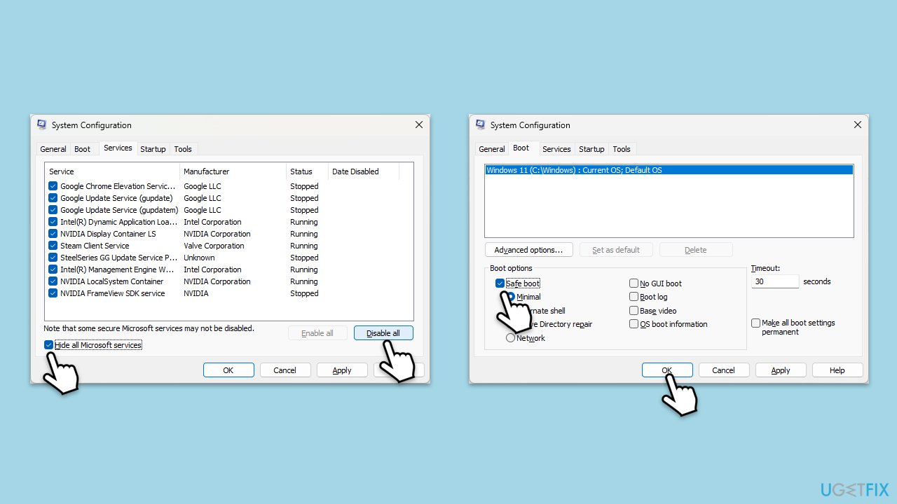Image resolution: width=897 pixels, height=504 pixels.
Task: Uncheck Steam Client Service checkbox
Action: [53, 246]
